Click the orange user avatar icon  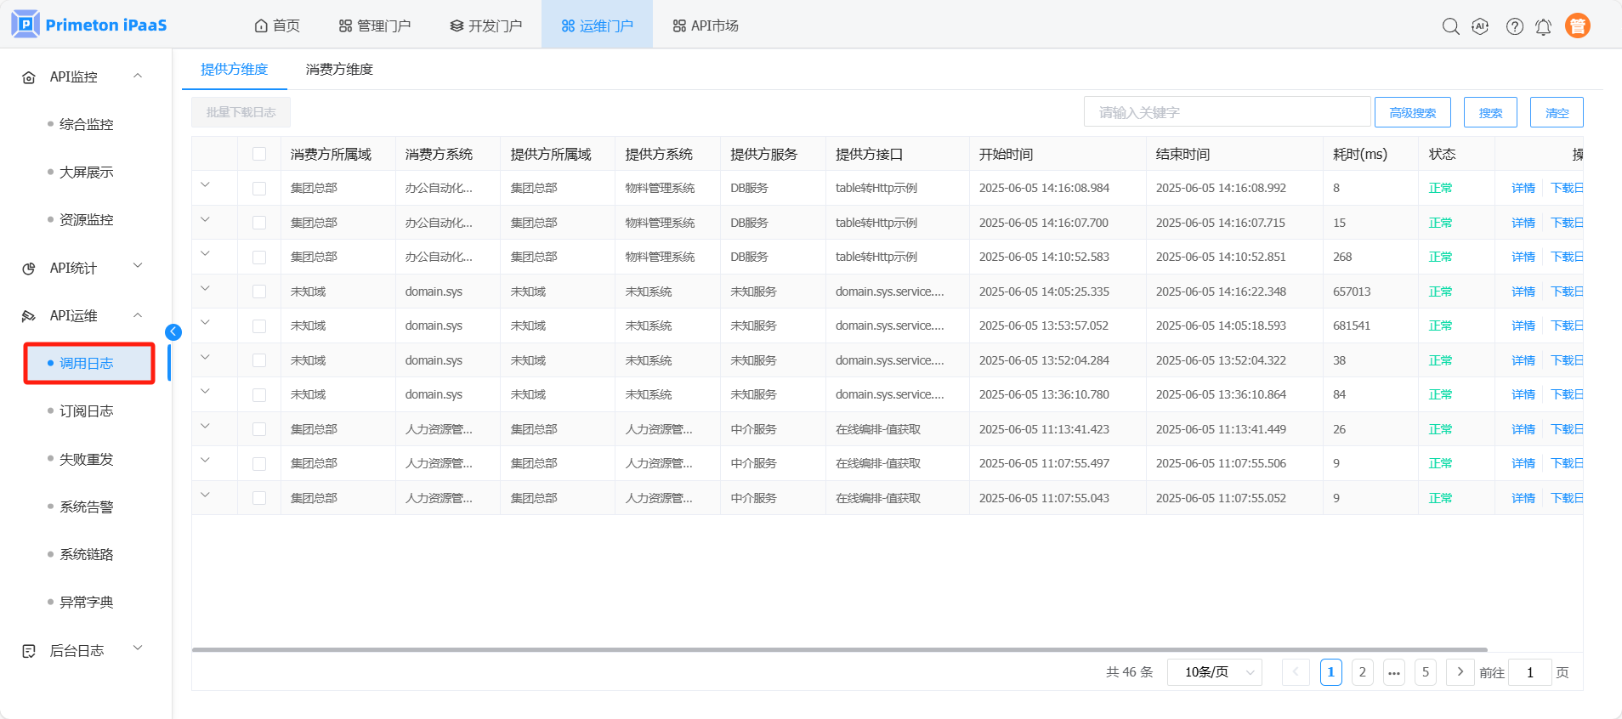1577,26
